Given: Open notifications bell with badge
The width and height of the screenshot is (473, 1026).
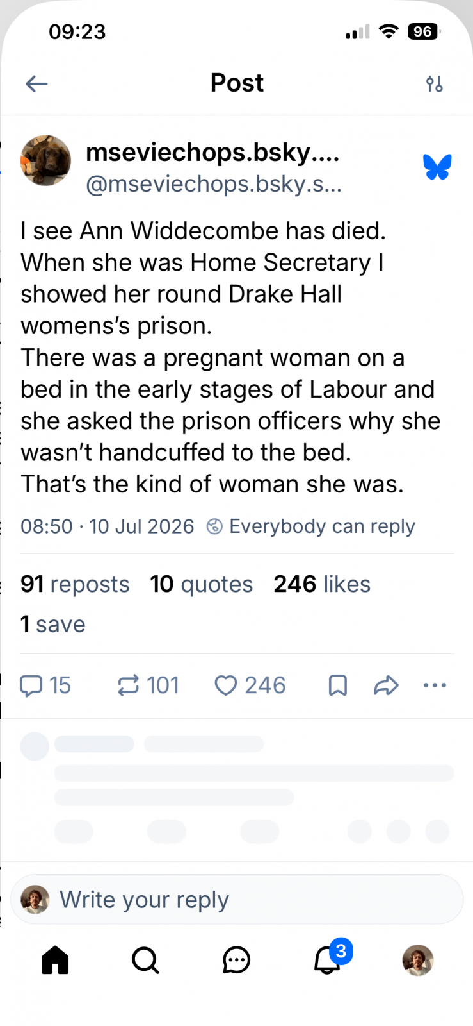Looking at the screenshot, I should pos(328,959).
